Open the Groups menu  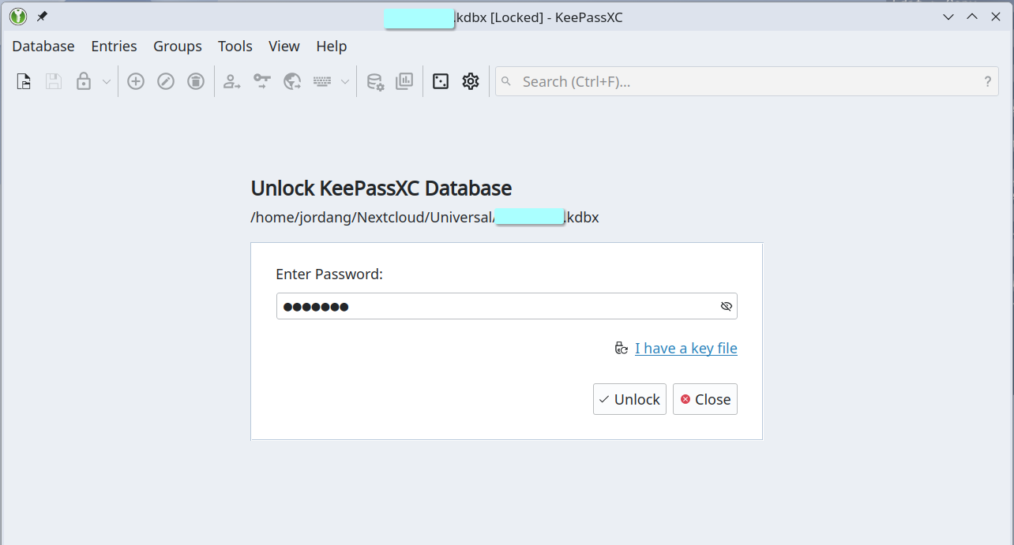[x=178, y=47]
